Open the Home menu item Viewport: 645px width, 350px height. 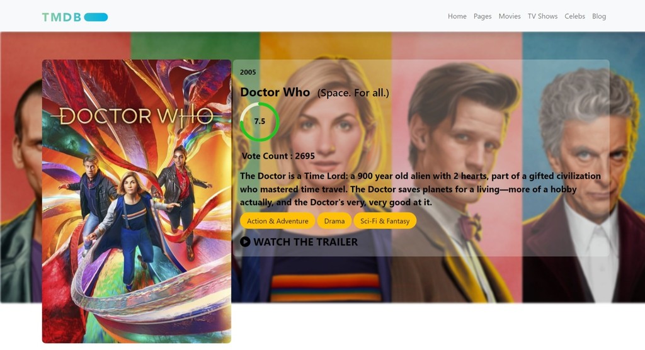pos(457,16)
